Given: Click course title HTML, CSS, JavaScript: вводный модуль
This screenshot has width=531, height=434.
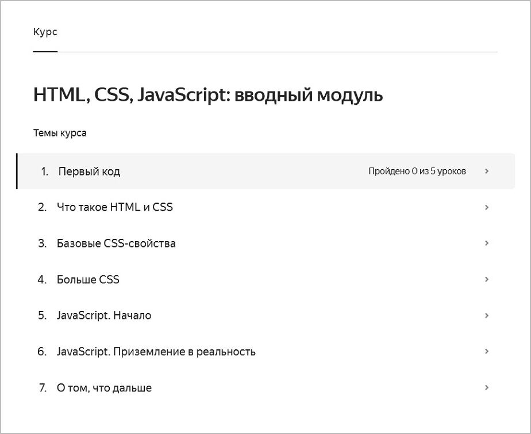Looking at the screenshot, I should (x=208, y=95).
